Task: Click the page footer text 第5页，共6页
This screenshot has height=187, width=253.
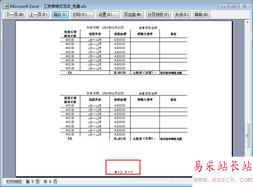Action: tap(123, 172)
